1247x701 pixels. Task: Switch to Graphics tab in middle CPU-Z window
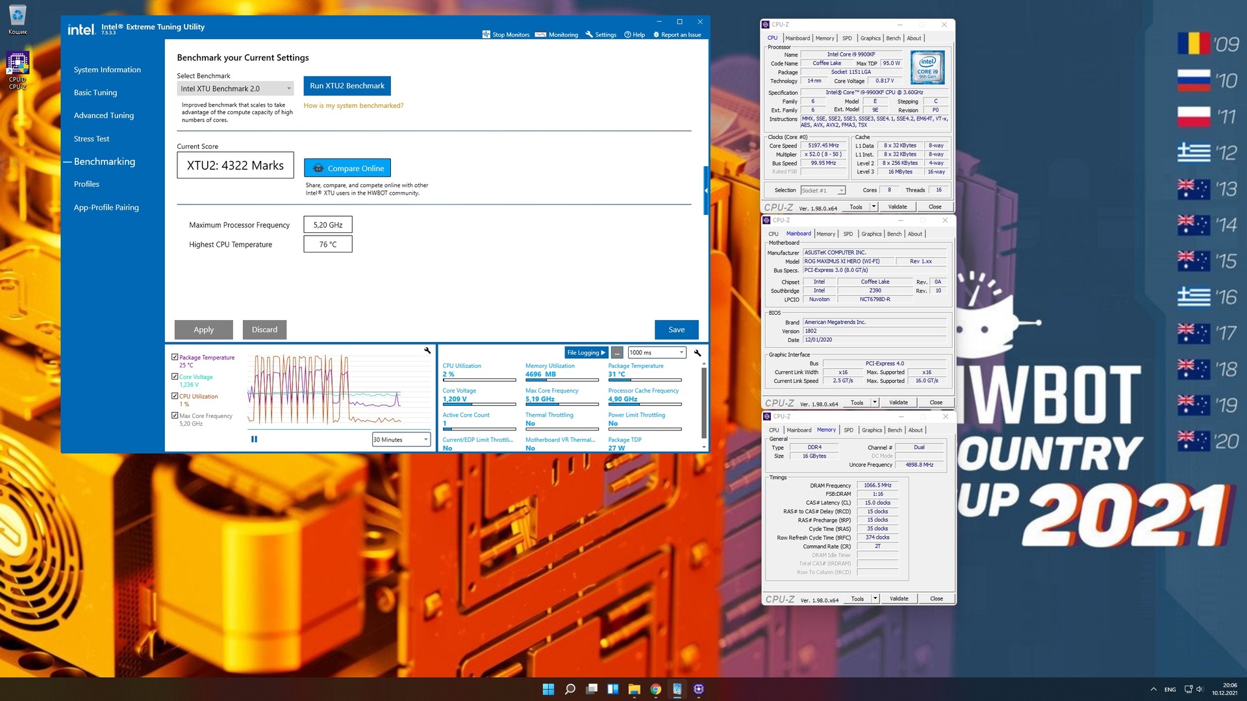[871, 234]
